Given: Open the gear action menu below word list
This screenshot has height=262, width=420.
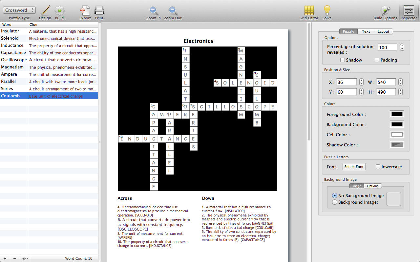Looking at the screenshot, I should pos(25,258).
